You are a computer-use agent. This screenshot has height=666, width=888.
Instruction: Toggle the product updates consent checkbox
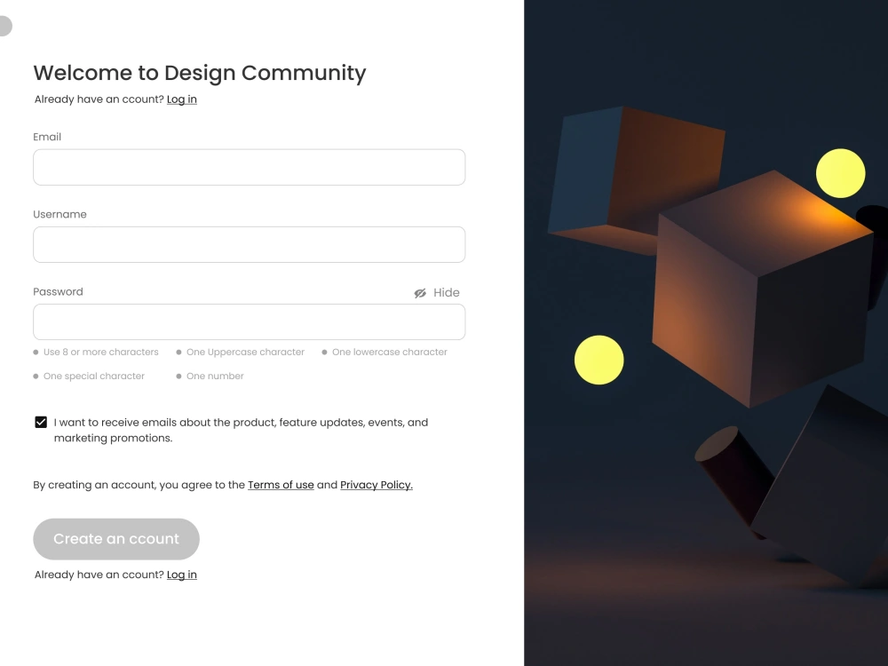click(x=41, y=421)
